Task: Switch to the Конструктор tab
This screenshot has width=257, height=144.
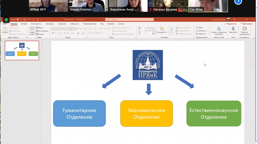Action: pos(36,24)
